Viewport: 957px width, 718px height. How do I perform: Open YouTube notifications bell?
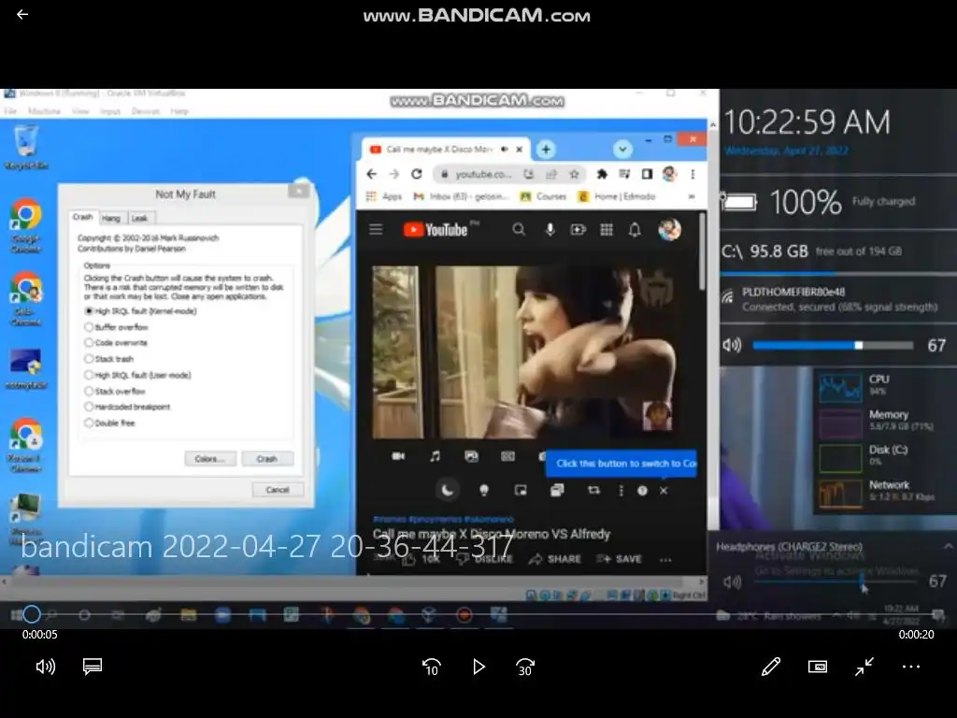[635, 230]
